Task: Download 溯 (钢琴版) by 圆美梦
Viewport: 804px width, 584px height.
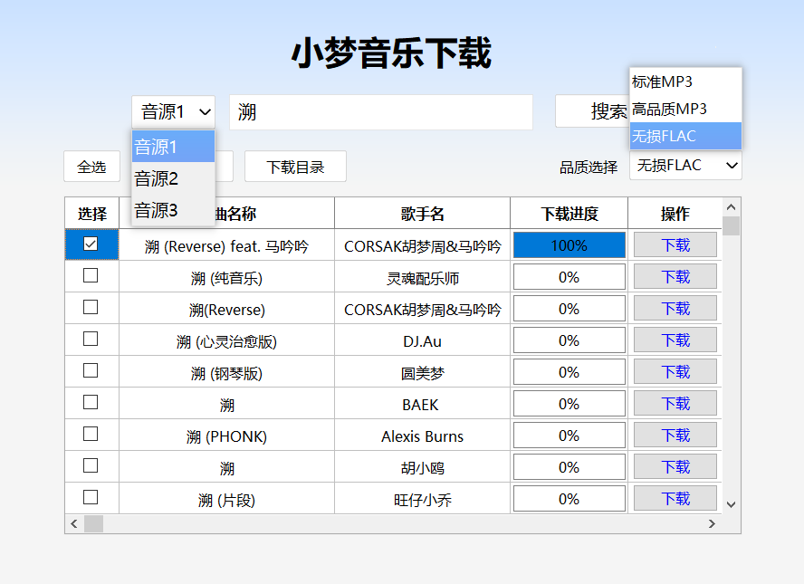Action: pos(675,371)
